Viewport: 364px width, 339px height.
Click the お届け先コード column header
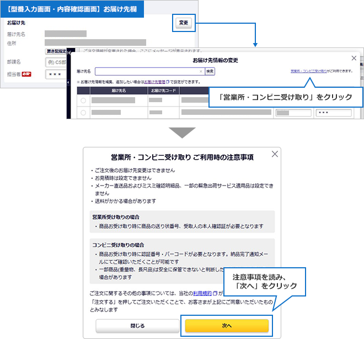click(163, 91)
